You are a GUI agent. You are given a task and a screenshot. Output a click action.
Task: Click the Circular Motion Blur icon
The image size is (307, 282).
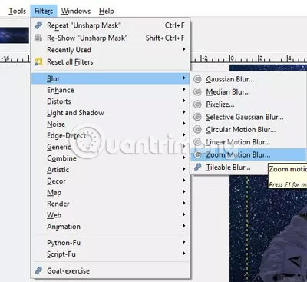click(197, 129)
